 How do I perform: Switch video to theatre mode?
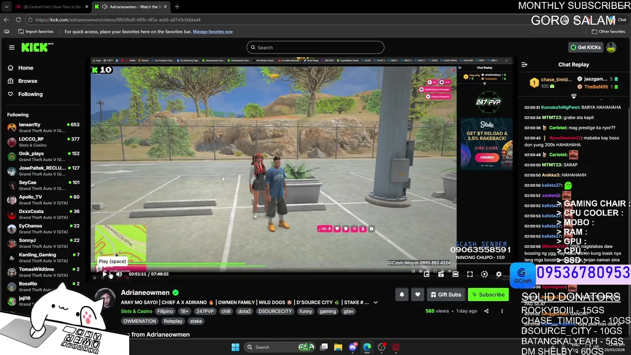(456, 274)
